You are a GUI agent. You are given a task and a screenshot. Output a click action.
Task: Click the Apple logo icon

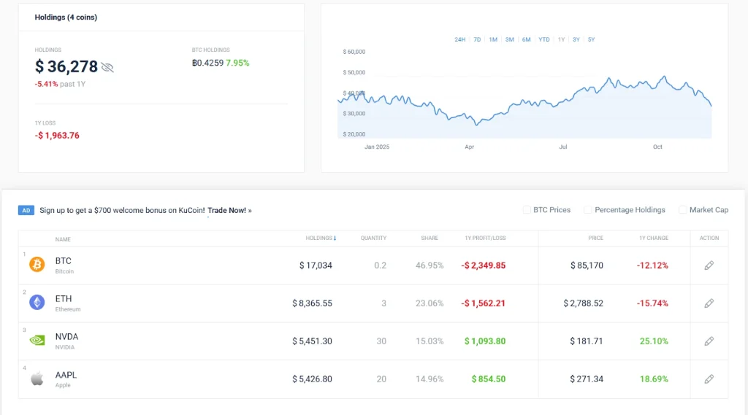37,379
